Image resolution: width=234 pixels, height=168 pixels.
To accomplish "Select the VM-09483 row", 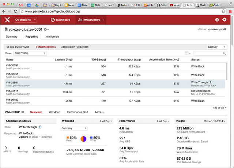I will [x=115, y=101].
